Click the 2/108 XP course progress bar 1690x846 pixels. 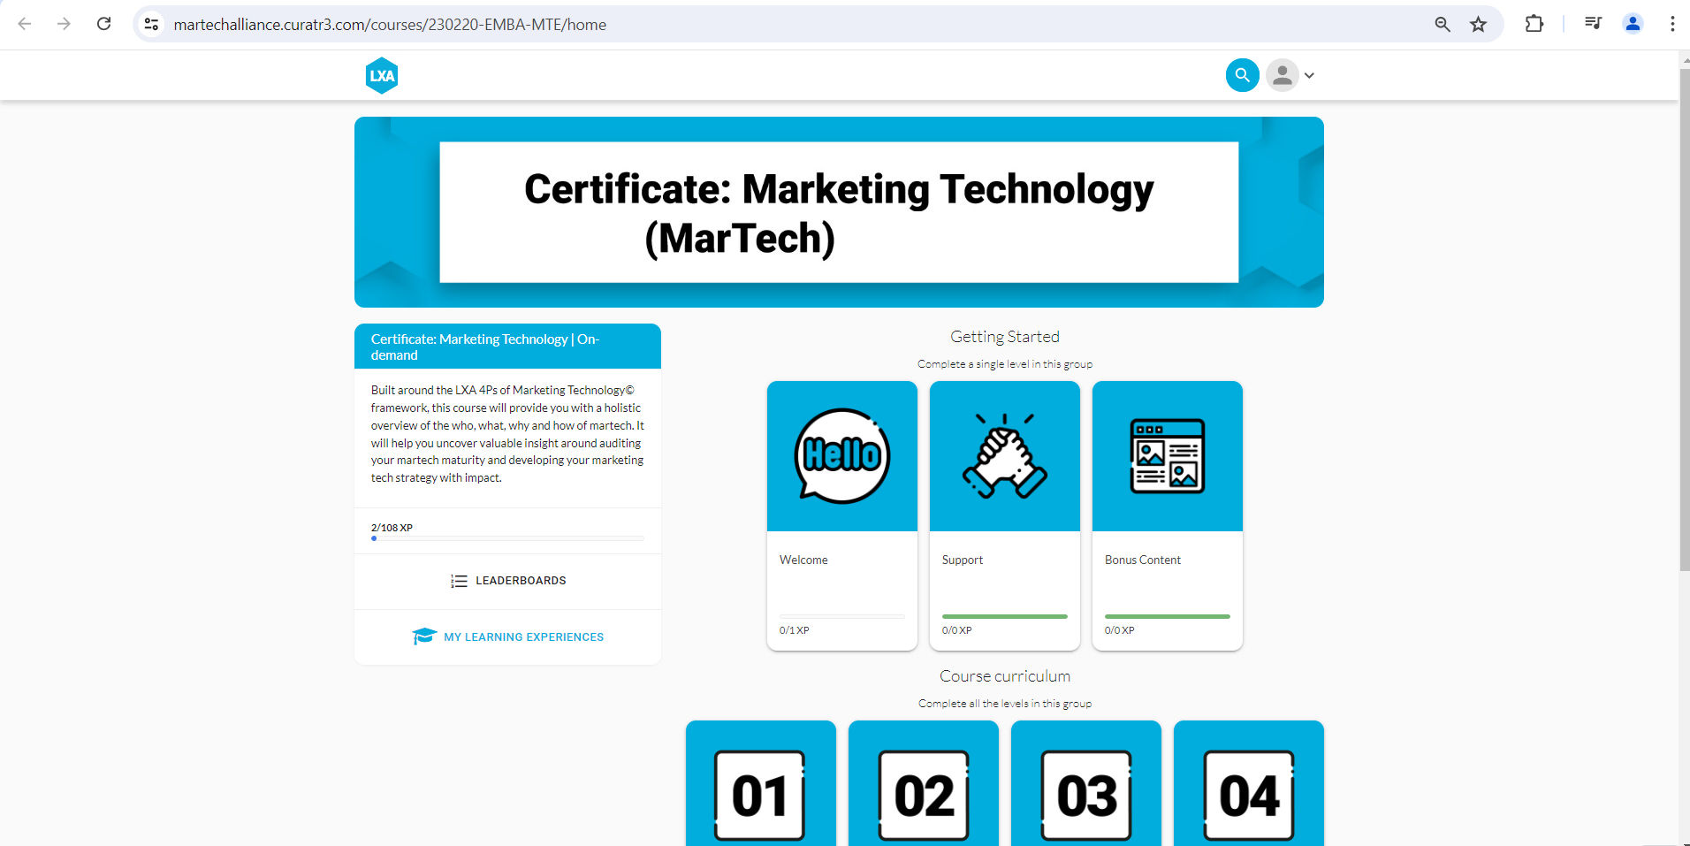click(507, 538)
